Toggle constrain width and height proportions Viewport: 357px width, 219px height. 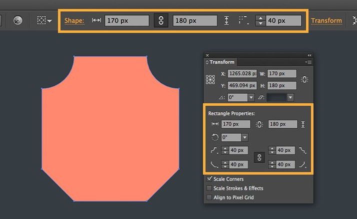click(304, 79)
